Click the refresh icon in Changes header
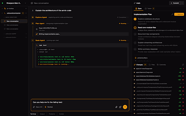 pyautogui.click(x=183, y=65)
